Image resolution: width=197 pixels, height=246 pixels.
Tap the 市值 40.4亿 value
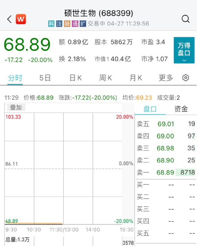tap(113, 59)
